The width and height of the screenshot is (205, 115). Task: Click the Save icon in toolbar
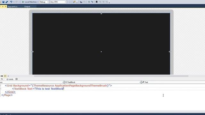coord(4,2)
